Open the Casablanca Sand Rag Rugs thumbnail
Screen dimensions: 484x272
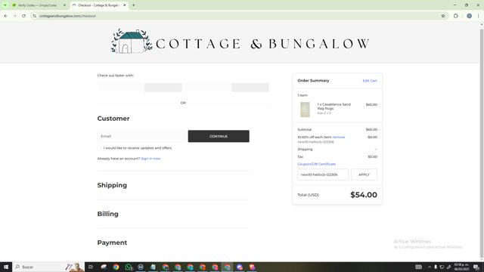pyautogui.click(x=305, y=110)
